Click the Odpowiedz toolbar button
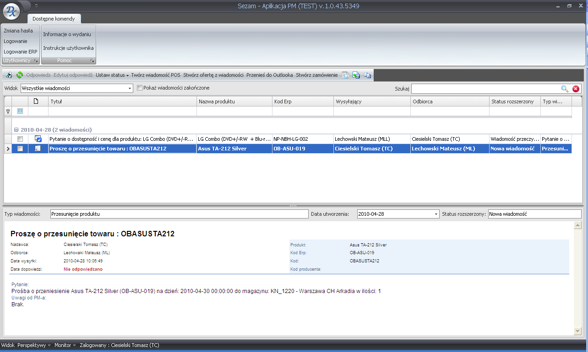 click(38, 75)
